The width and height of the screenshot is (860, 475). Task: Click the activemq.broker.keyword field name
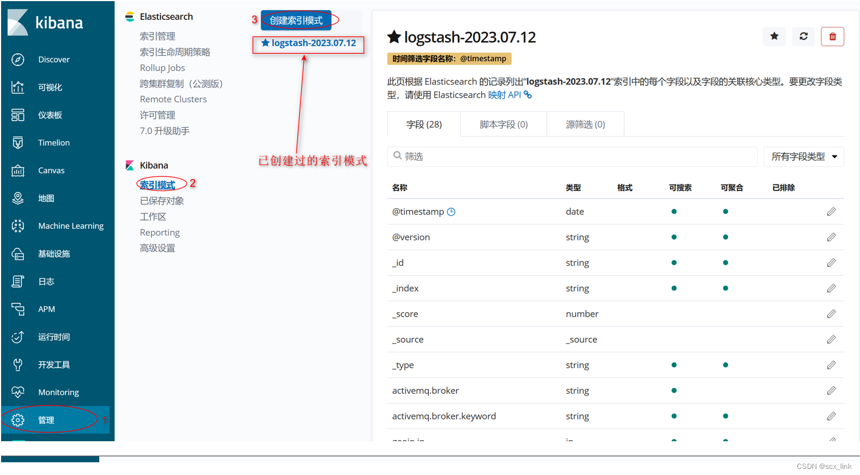point(444,416)
